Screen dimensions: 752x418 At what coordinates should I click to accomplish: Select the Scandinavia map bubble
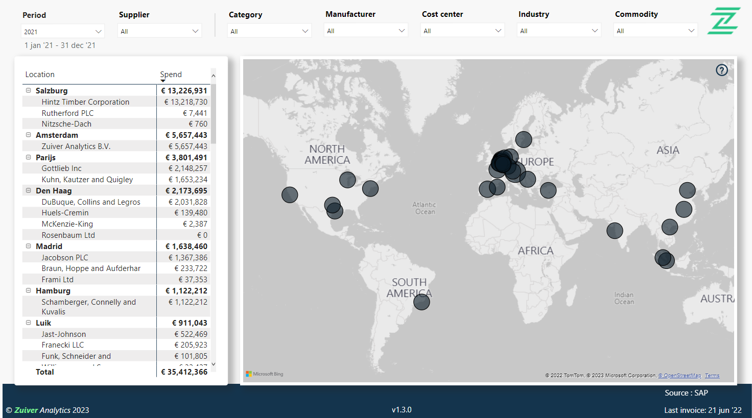coord(524,139)
